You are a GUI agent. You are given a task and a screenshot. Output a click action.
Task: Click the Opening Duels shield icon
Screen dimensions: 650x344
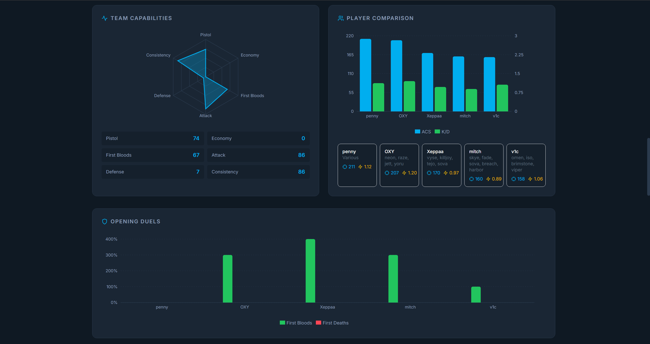[104, 222]
